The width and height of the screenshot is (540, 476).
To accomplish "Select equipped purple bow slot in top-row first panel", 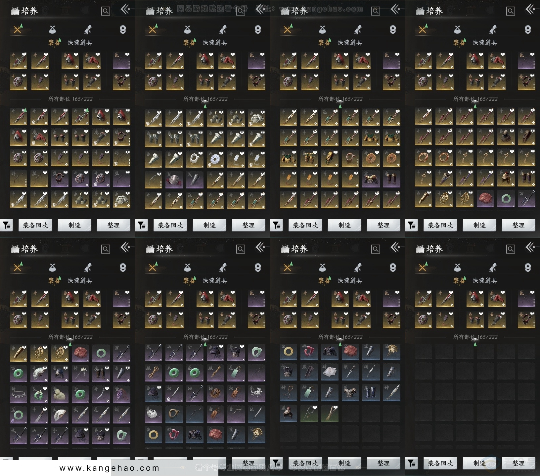I will [121, 60].
